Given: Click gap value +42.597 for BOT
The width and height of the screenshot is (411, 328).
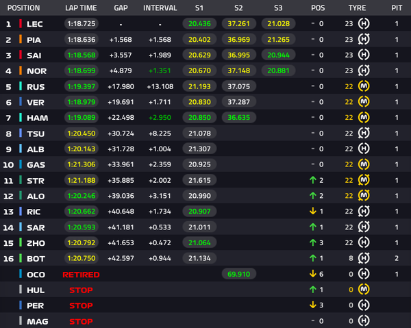Looking at the screenshot, I should (121, 258).
